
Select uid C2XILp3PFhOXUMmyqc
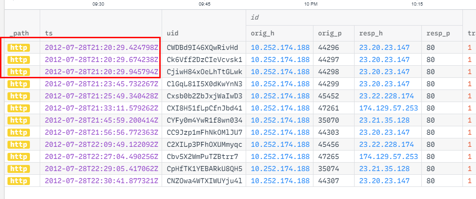click(205, 144)
